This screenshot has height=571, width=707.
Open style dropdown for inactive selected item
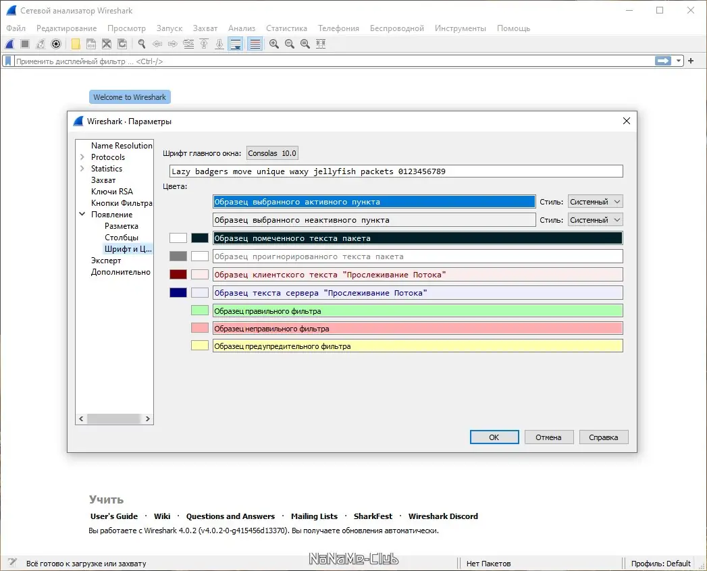click(595, 220)
